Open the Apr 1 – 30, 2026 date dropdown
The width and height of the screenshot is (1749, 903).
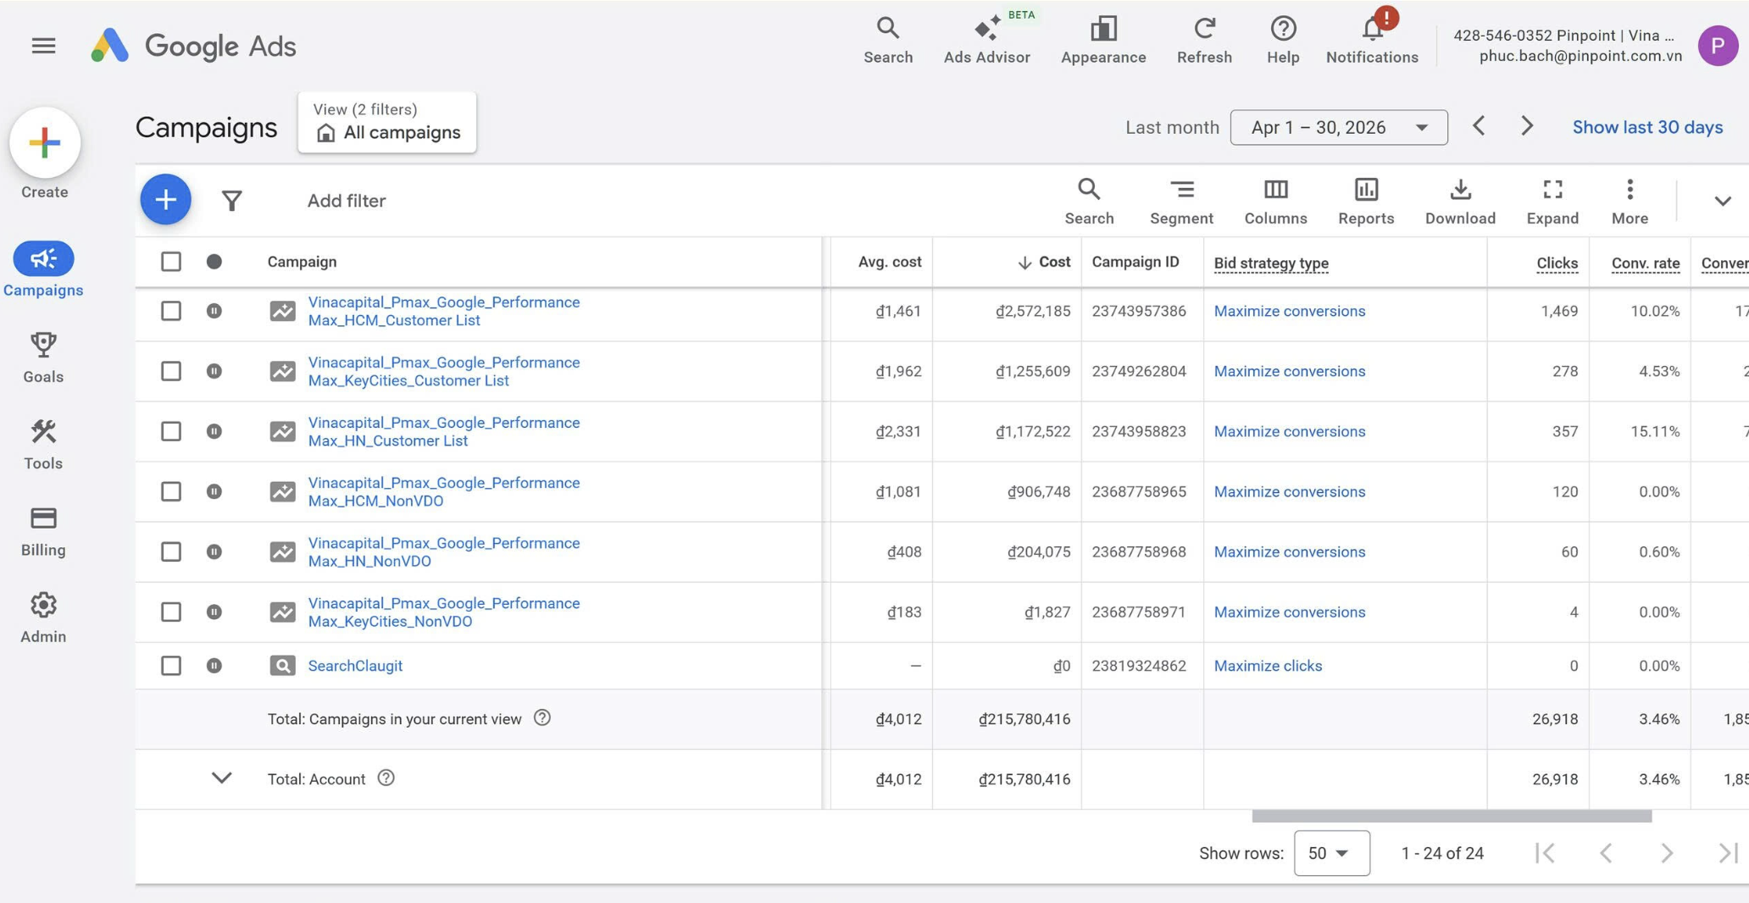1339,127
